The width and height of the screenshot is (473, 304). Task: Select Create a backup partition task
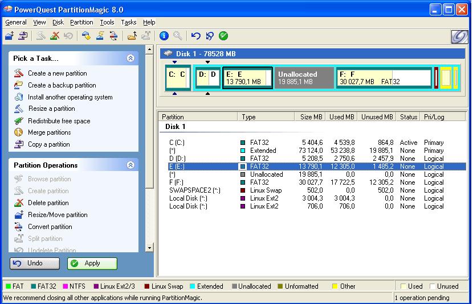pyautogui.click(x=62, y=85)
